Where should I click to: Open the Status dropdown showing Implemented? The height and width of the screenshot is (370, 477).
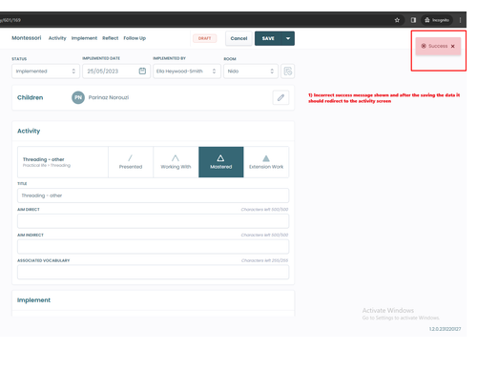pos(46,72)
